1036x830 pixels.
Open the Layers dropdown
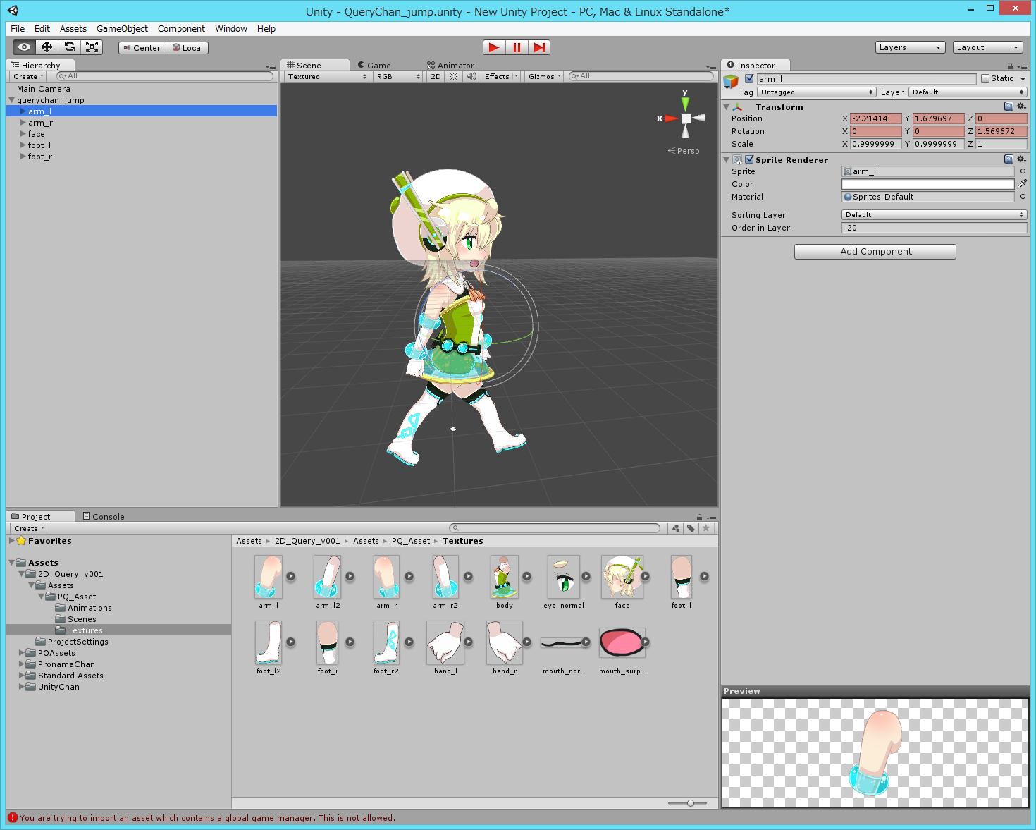909,47
